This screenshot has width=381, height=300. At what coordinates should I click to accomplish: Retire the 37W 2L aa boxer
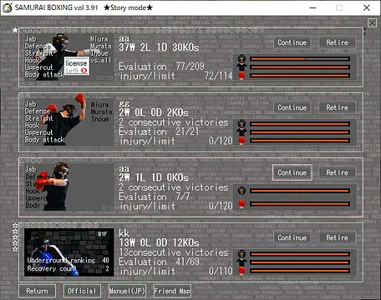(x=337, y=42)
